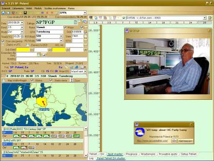Open the Band dropdown
This screenshot has height=161, width=214.
tap(22, 27)
